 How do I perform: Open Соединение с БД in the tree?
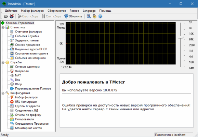pyautogui.click(x=27, y=110)
